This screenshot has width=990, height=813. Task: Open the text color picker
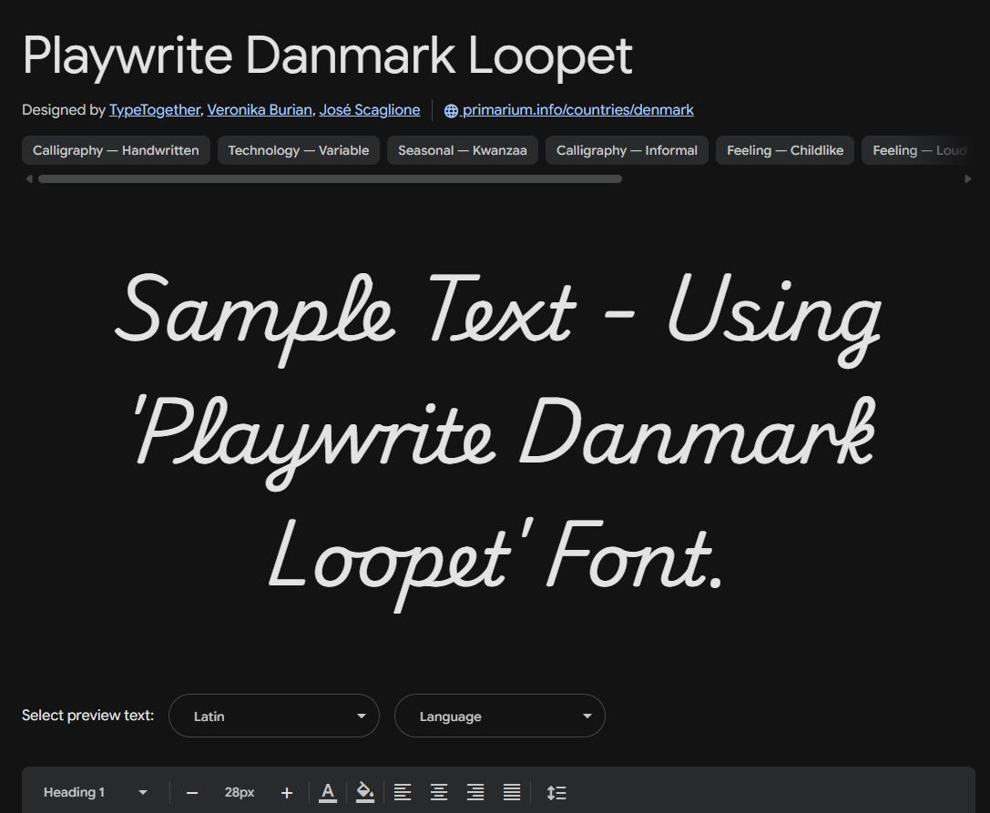coord(328,792)
